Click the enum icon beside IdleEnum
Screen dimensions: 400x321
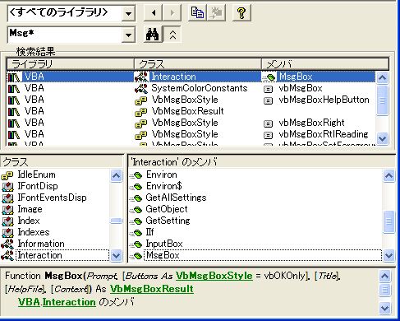point(7,175)
